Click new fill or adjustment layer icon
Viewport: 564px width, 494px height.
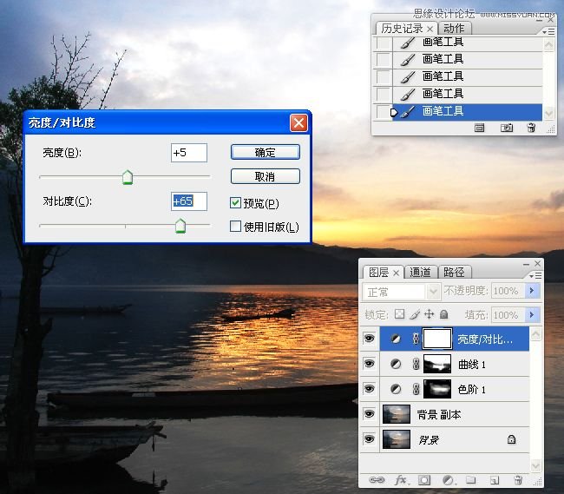[449, 480]
